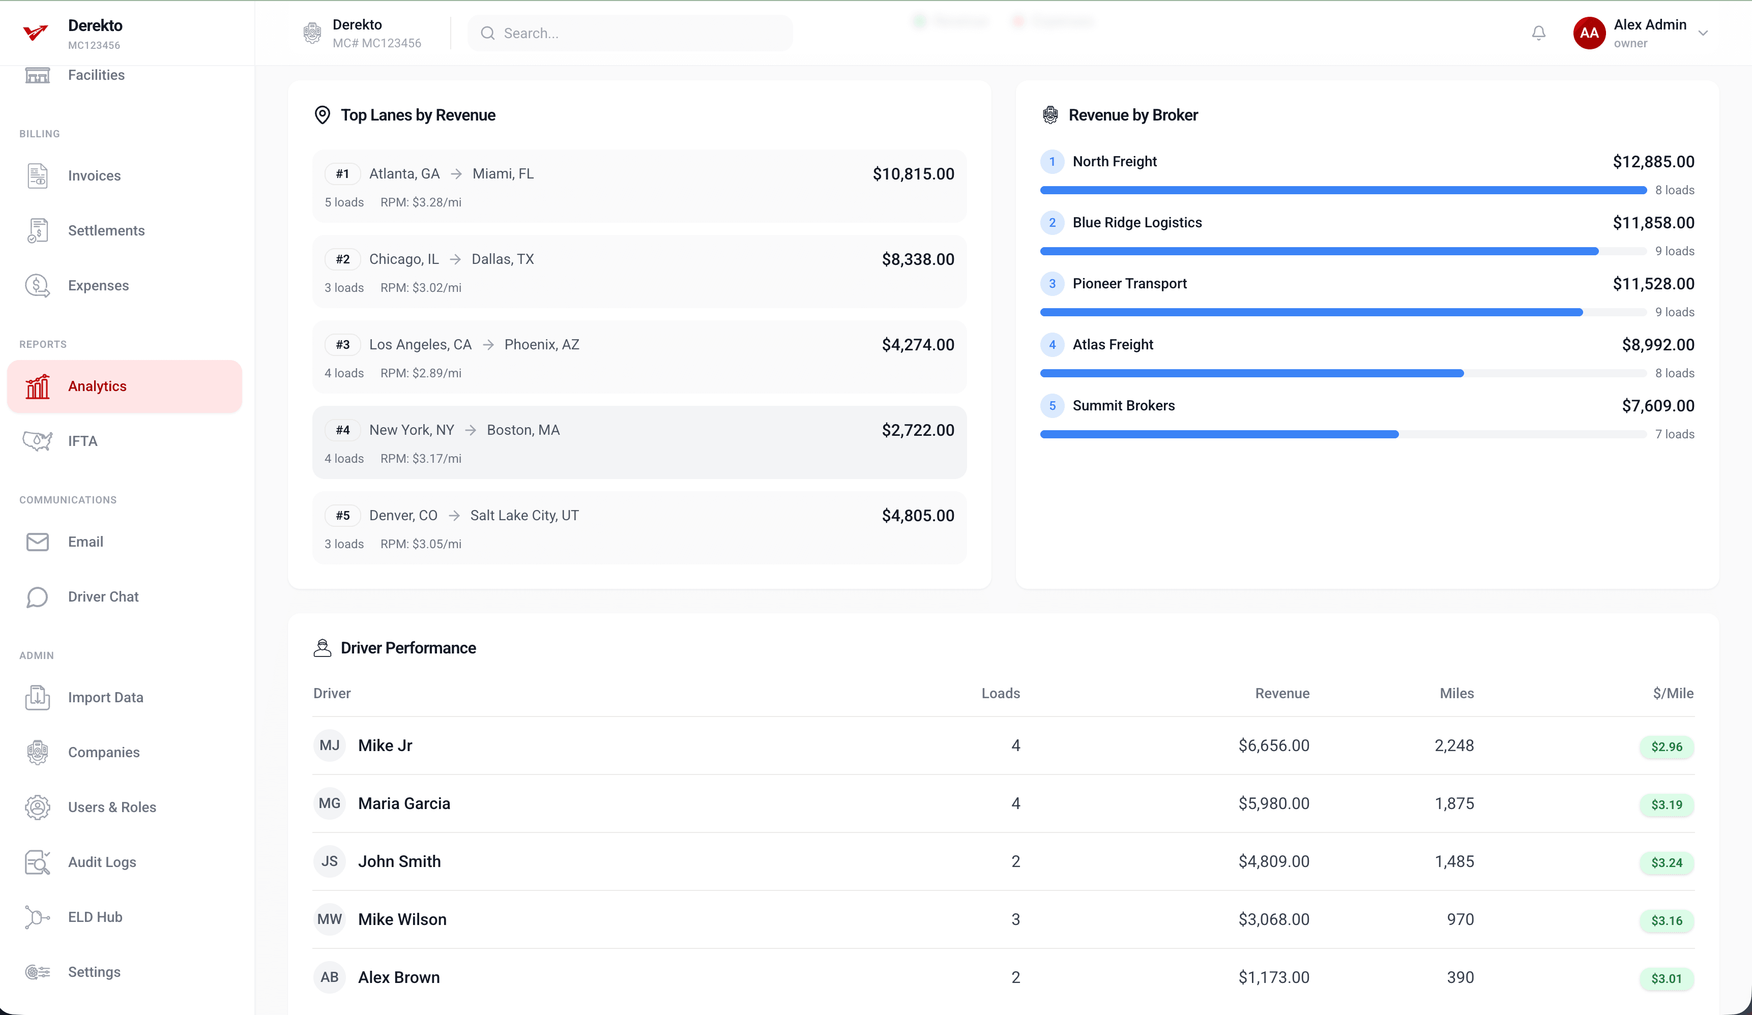Select the New York to Boston lane card
Screen dimensions: 1752x1015
click(639, 442)
